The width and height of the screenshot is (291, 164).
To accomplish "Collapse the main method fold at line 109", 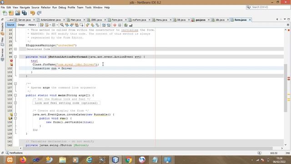I will tap(15, 95).
